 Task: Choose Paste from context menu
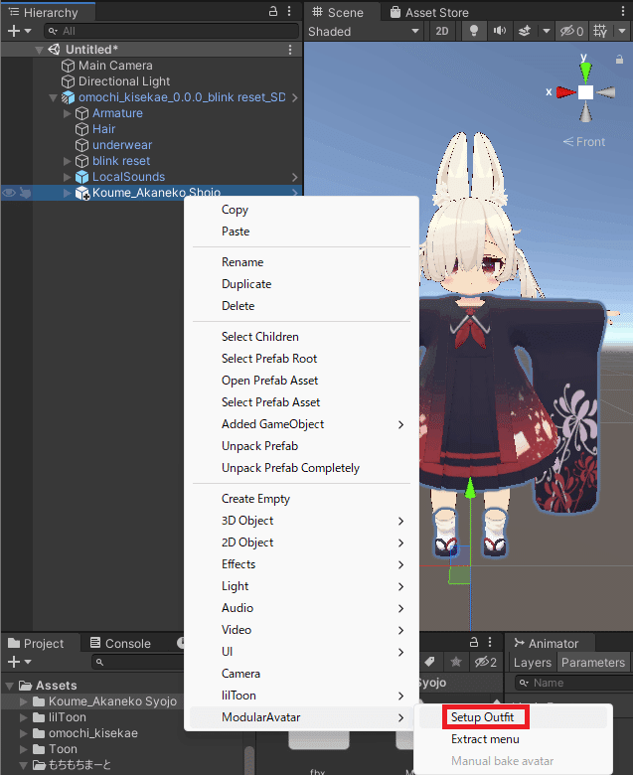[x=236, y=232]
